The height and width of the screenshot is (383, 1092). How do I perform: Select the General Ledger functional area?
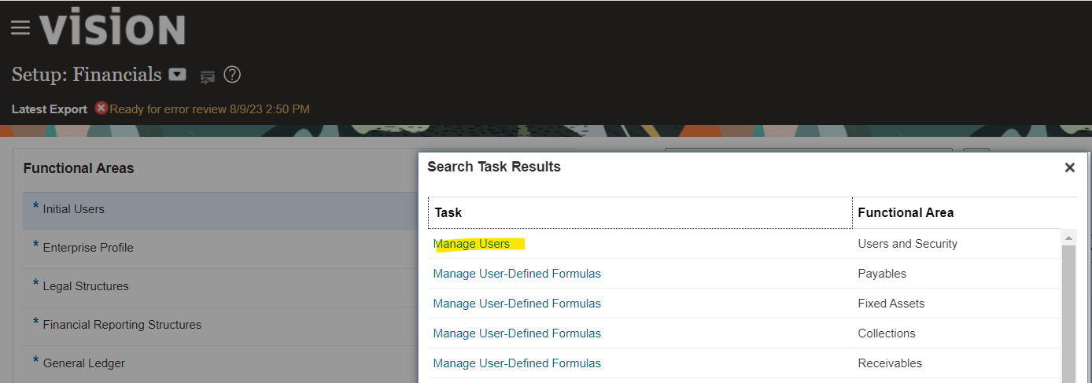[x=220, y=363]
